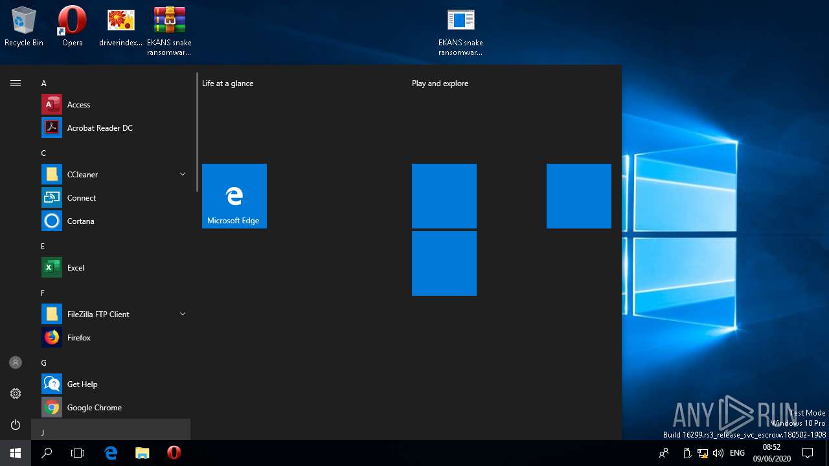Open the Get Help app

click(115, 384)
